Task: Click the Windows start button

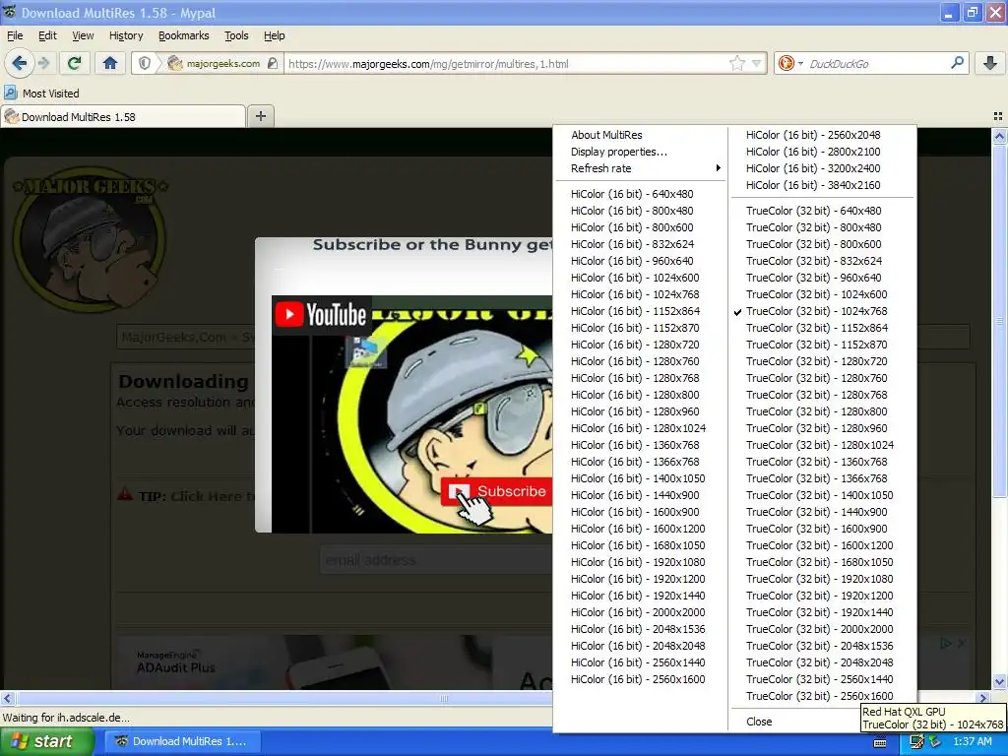Action: [47, 741]
